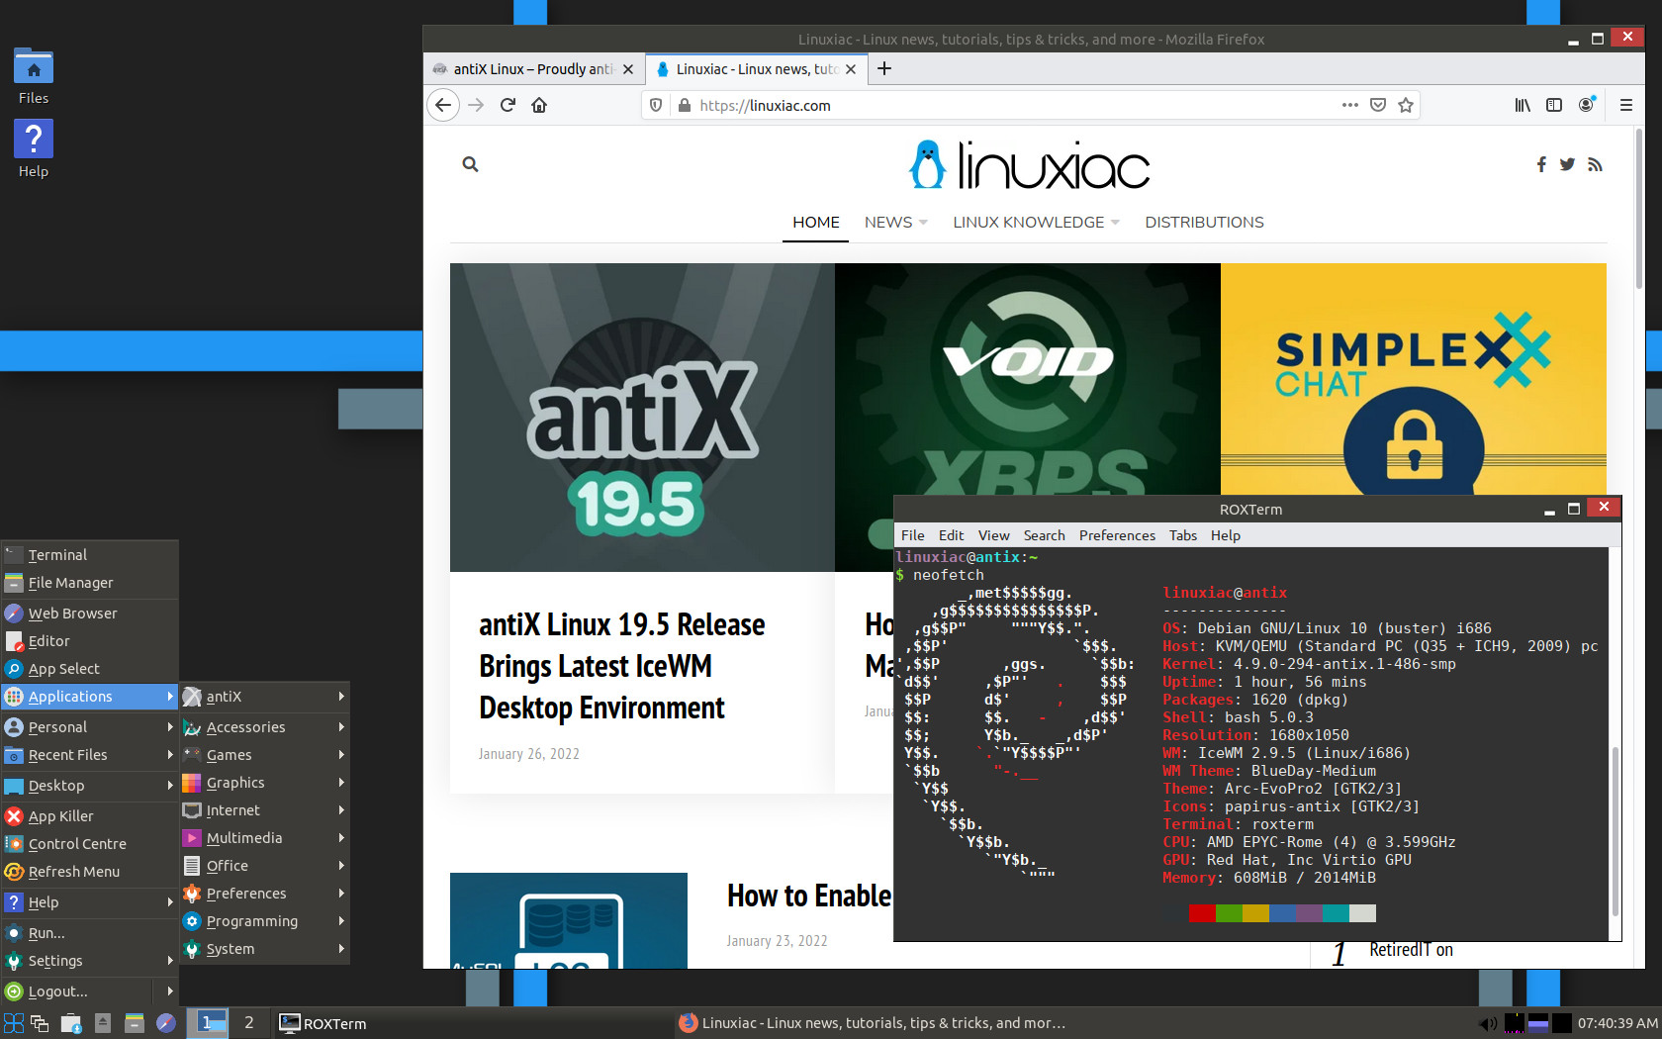The height and width of the screenshot is (1039, 1662).
Task: Expand Accessories submenu
Action: click(x=264, y=727)
